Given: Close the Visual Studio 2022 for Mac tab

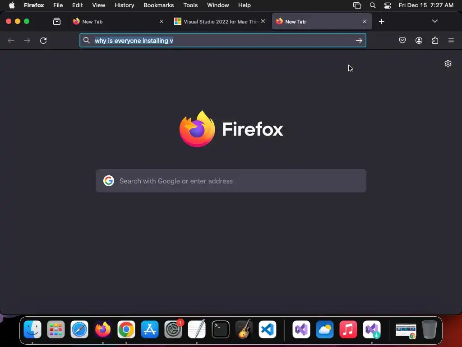Looking at the screenshot, I should pyautogui.click(x=263, y=21).
